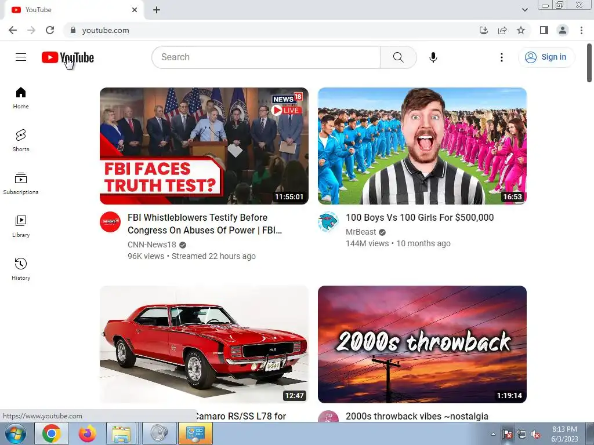Open Chrome profile avatar

click(x=563, y=30)
